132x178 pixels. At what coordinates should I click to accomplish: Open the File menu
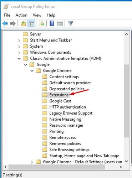pyautogui.click(x=7, y=15)
